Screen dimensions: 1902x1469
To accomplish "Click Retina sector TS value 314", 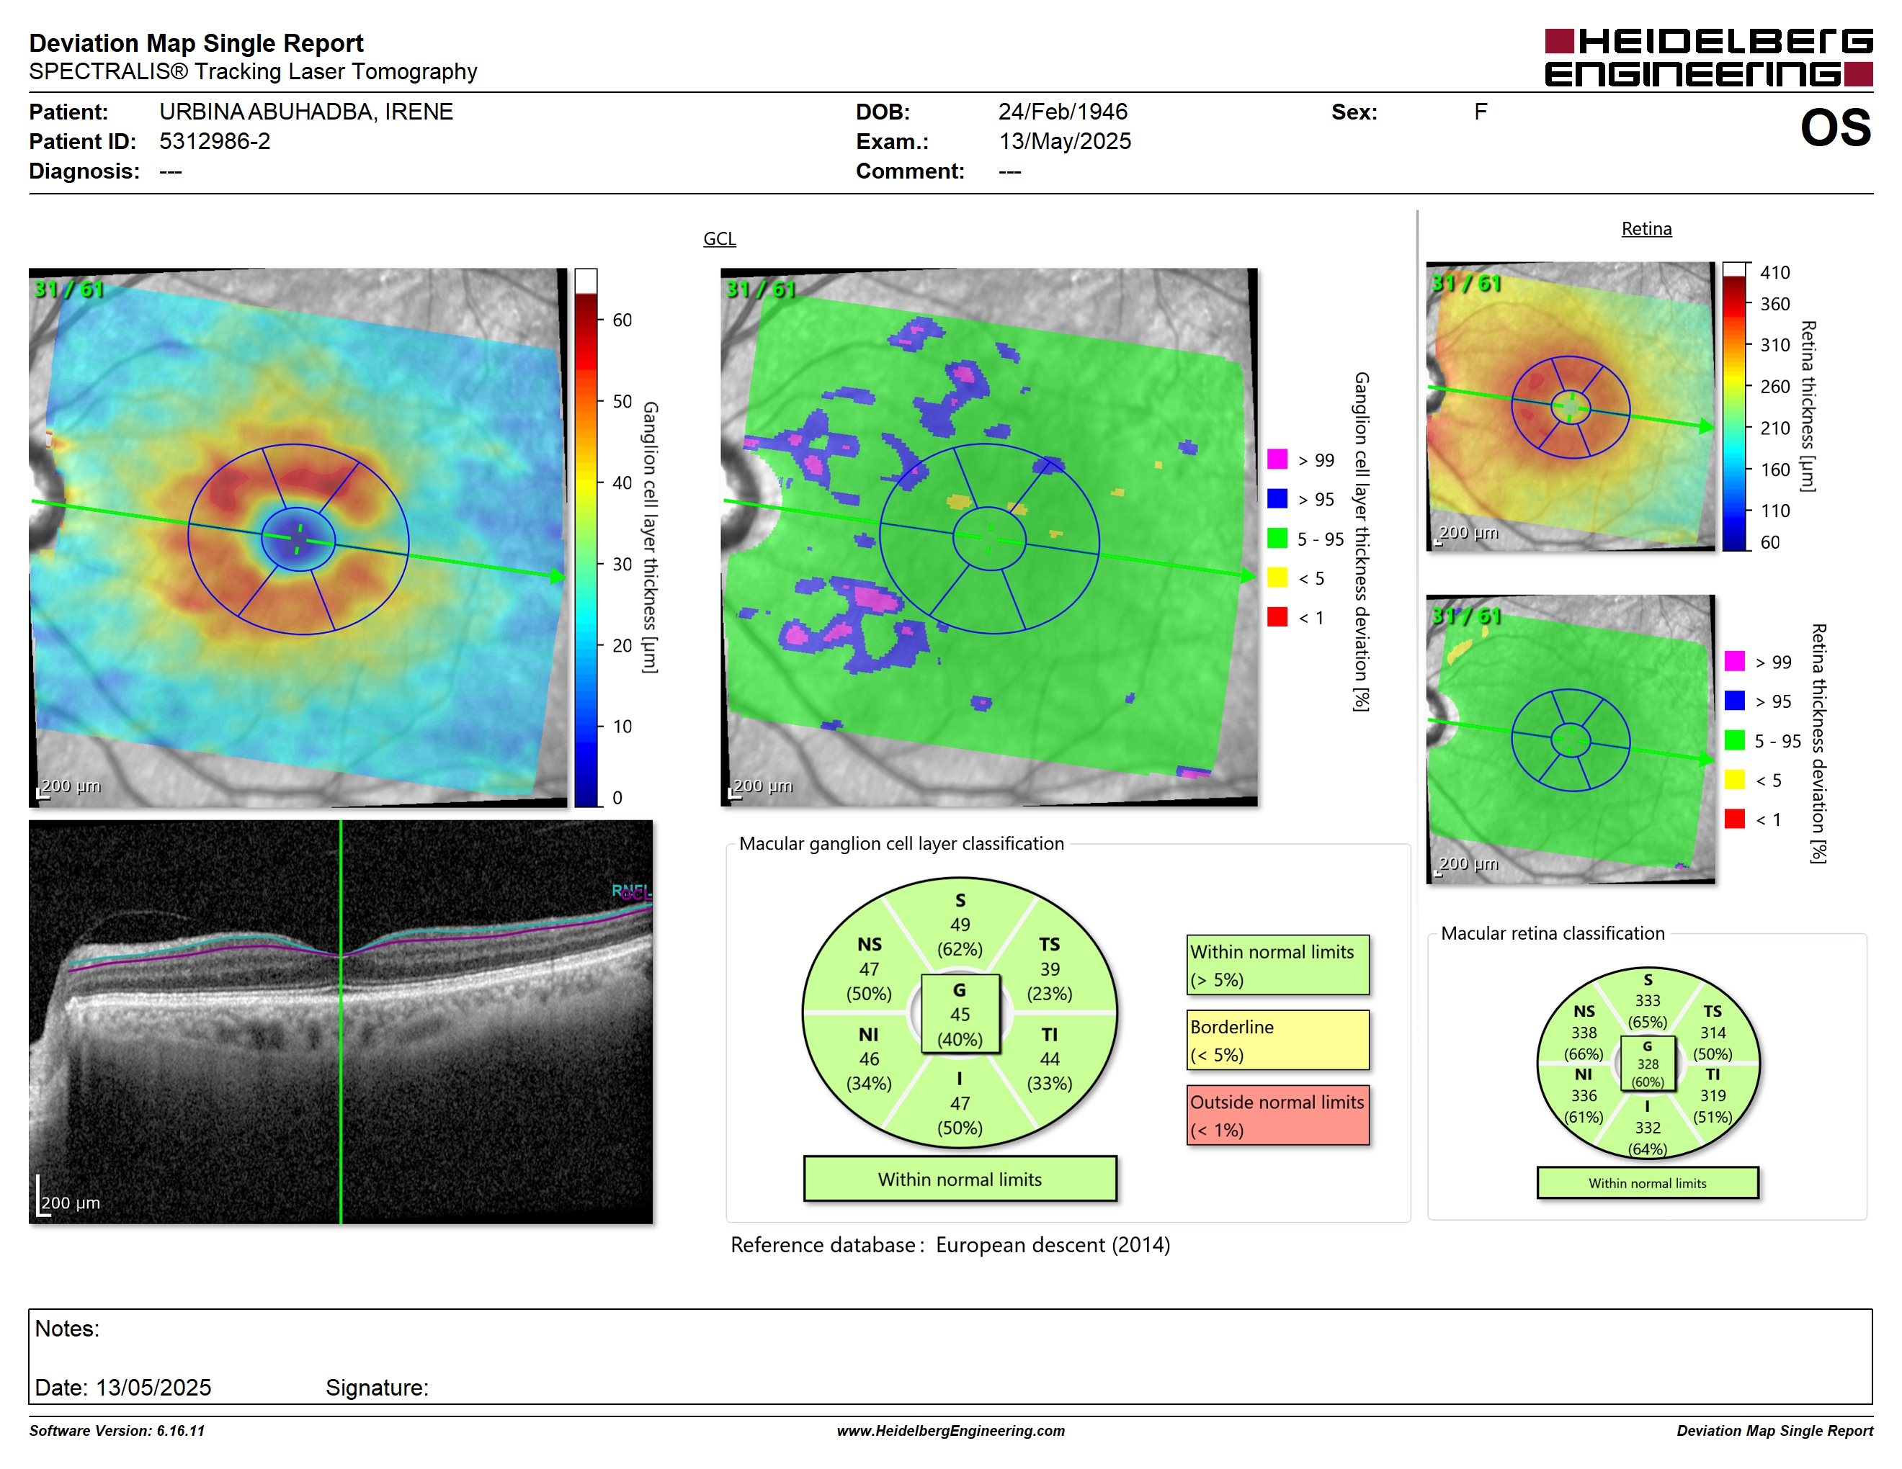I will [x=1712, y=1032].
